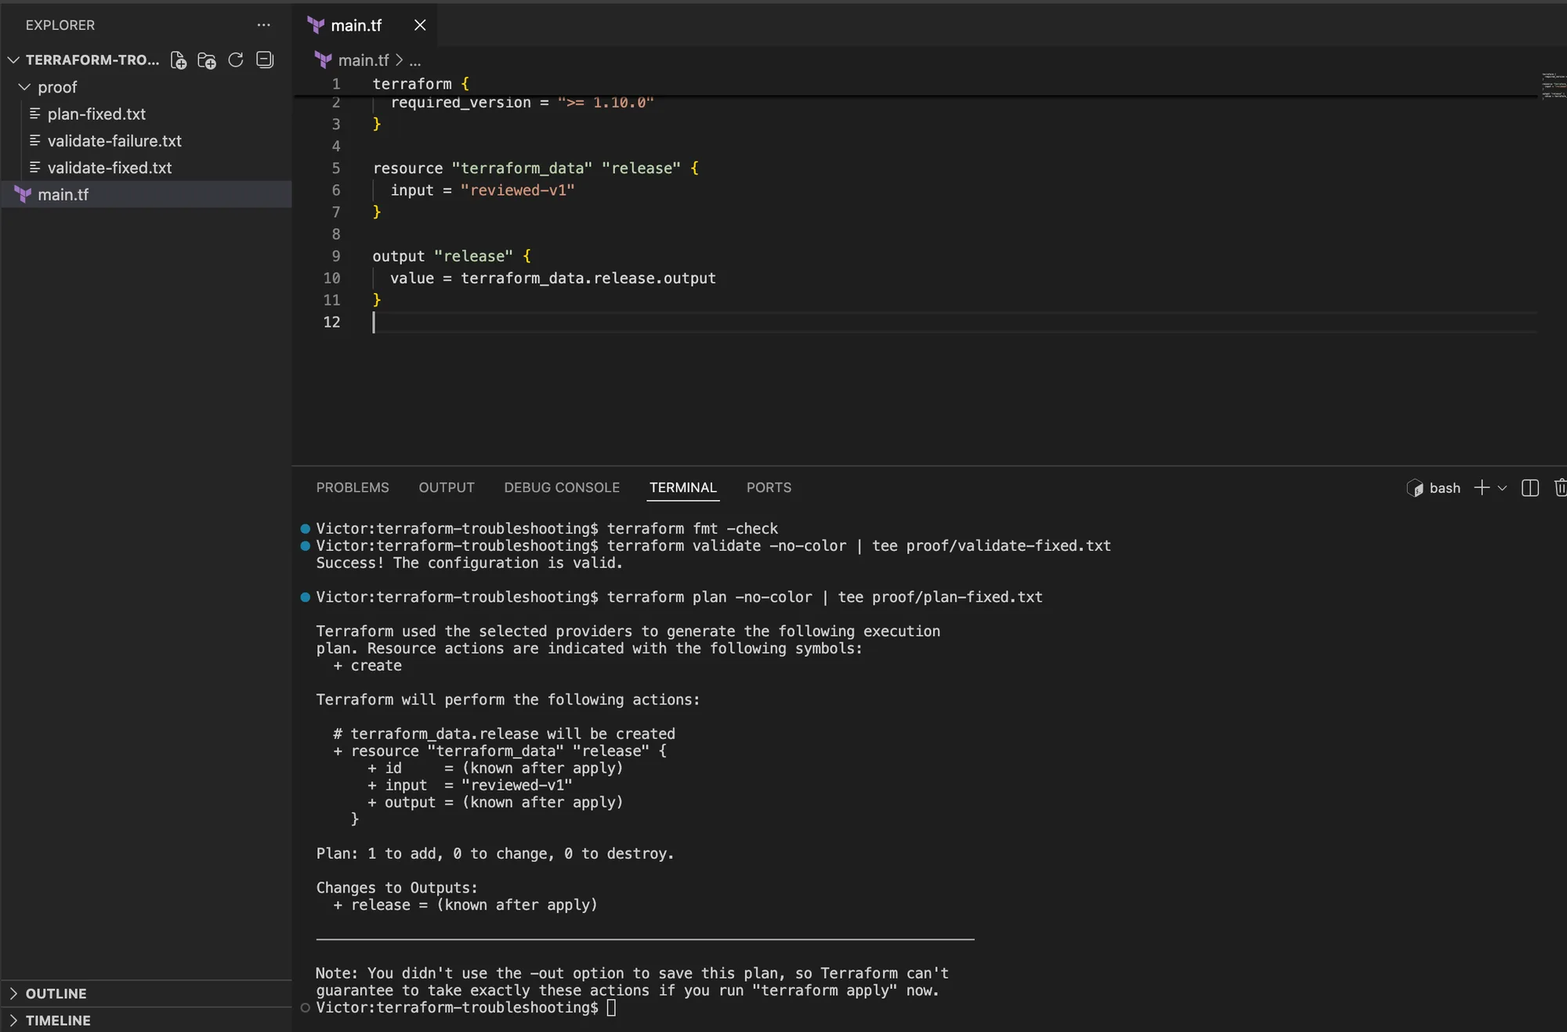Refresh the Explorer file tree

236,60
